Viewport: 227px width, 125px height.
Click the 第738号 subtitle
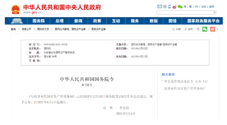(87, 85)
